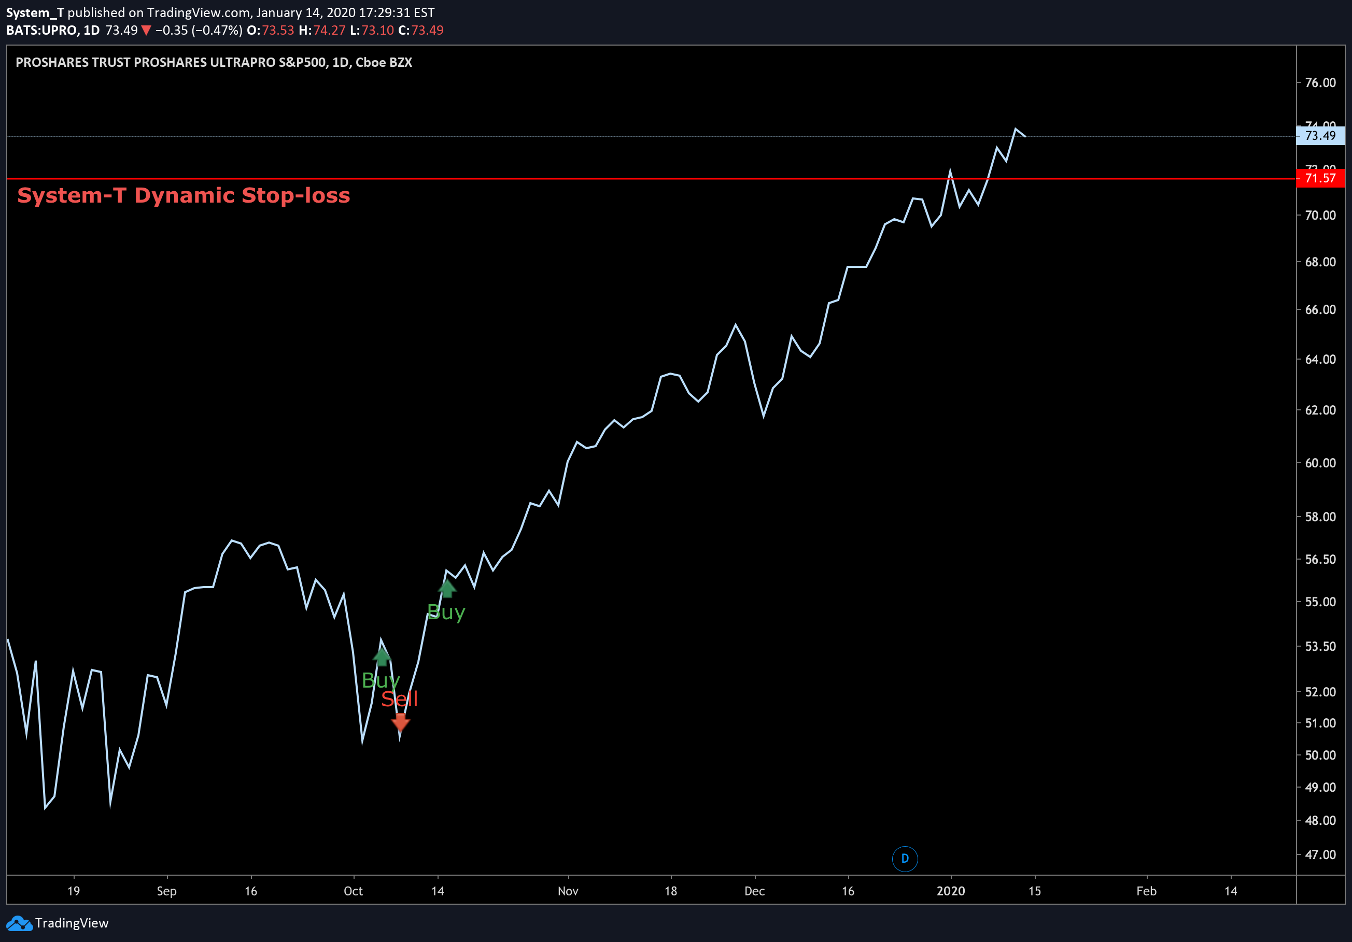This screenshot has width=1352, height=942.
Task: Click the 'Feb' date axis label
Action: (x=1146, y=891)
